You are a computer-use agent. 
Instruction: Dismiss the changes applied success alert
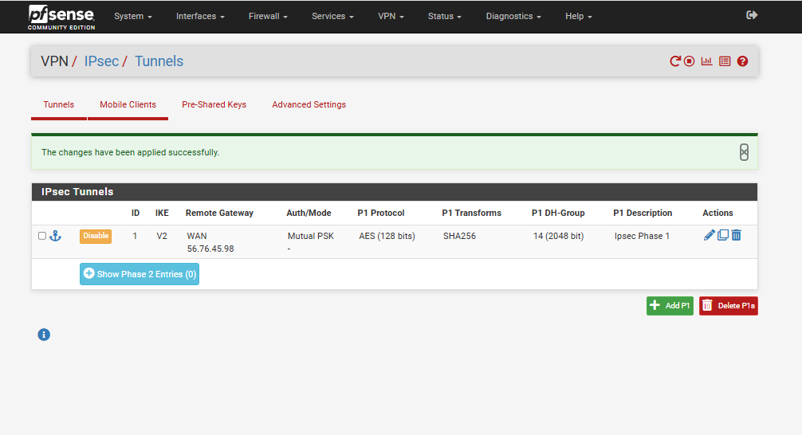744,152
